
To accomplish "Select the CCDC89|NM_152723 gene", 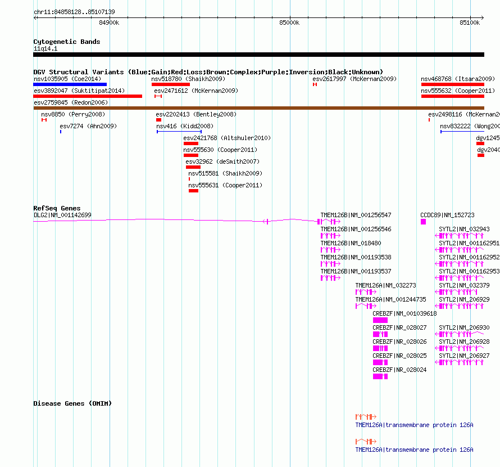I will [424, 222].
